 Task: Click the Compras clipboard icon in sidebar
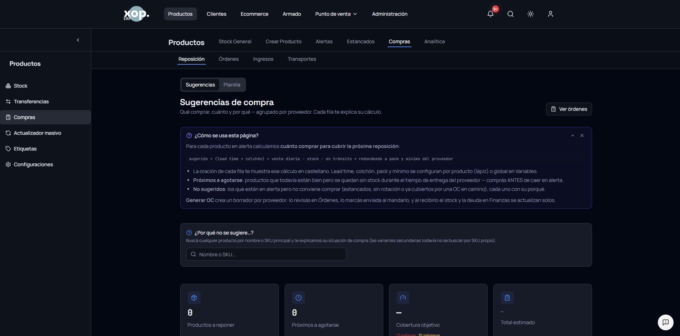(8, 117)
